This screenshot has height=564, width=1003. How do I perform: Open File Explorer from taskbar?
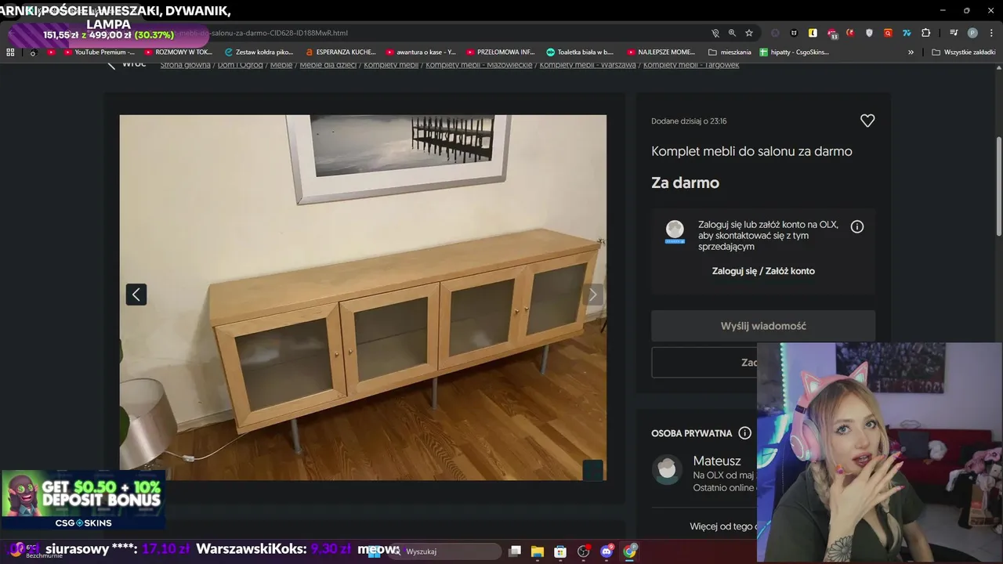click(538, 551)
